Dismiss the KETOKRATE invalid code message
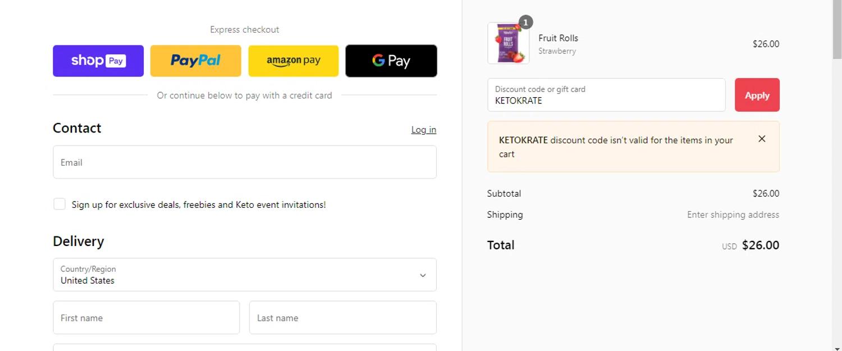The width and height of the screenshot is (842, 351). coord(762,139)
